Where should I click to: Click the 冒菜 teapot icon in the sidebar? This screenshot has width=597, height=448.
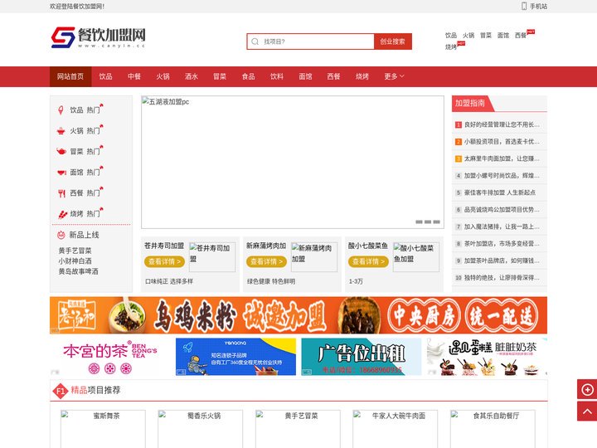61,152
